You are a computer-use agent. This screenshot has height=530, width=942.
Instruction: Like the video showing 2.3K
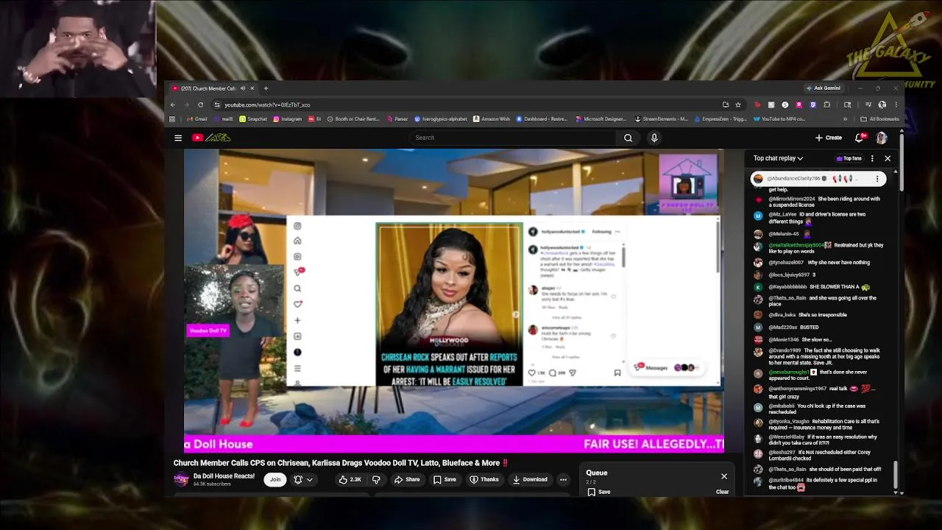350,480
